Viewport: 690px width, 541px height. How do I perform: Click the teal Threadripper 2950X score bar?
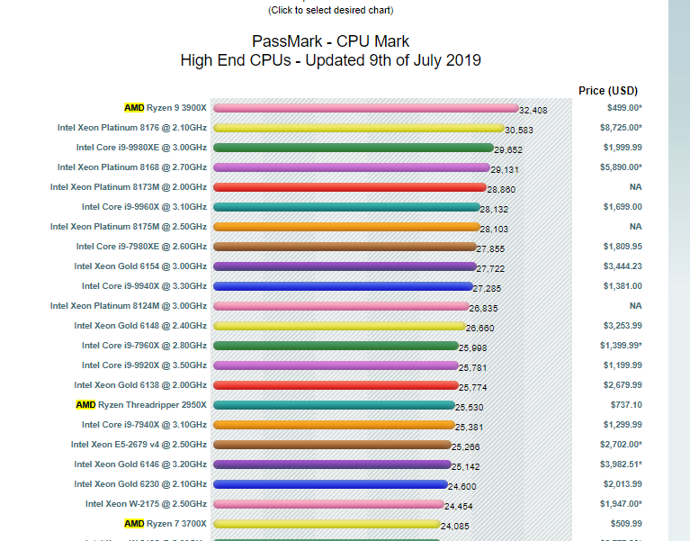(334, 405)
